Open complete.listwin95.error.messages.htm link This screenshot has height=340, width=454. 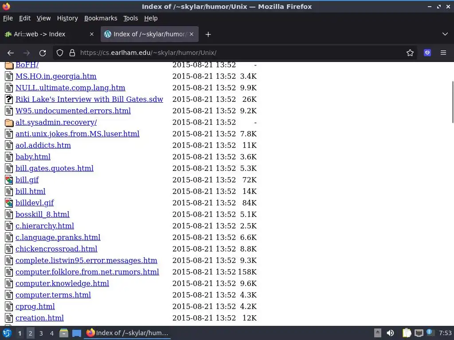click(86, 260)
